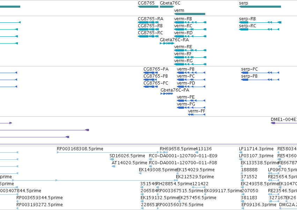Select the serp-PC protein label
Viewport: 297px width, 210px height.
coord(250,69)
